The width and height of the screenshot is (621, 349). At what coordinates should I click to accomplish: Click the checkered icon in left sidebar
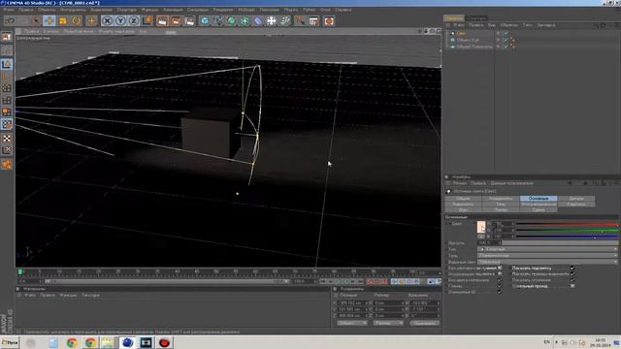click(7, 138)
